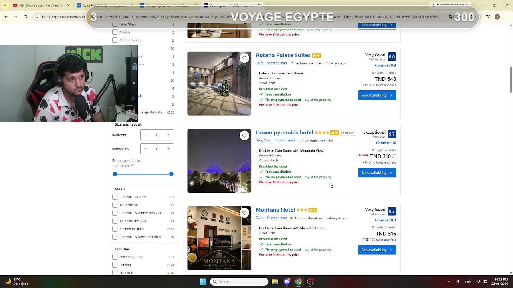Click the Giza, Cairo location link
Image resolution: width=513 pixels, height=288 pixels.
tap(263, 140)
